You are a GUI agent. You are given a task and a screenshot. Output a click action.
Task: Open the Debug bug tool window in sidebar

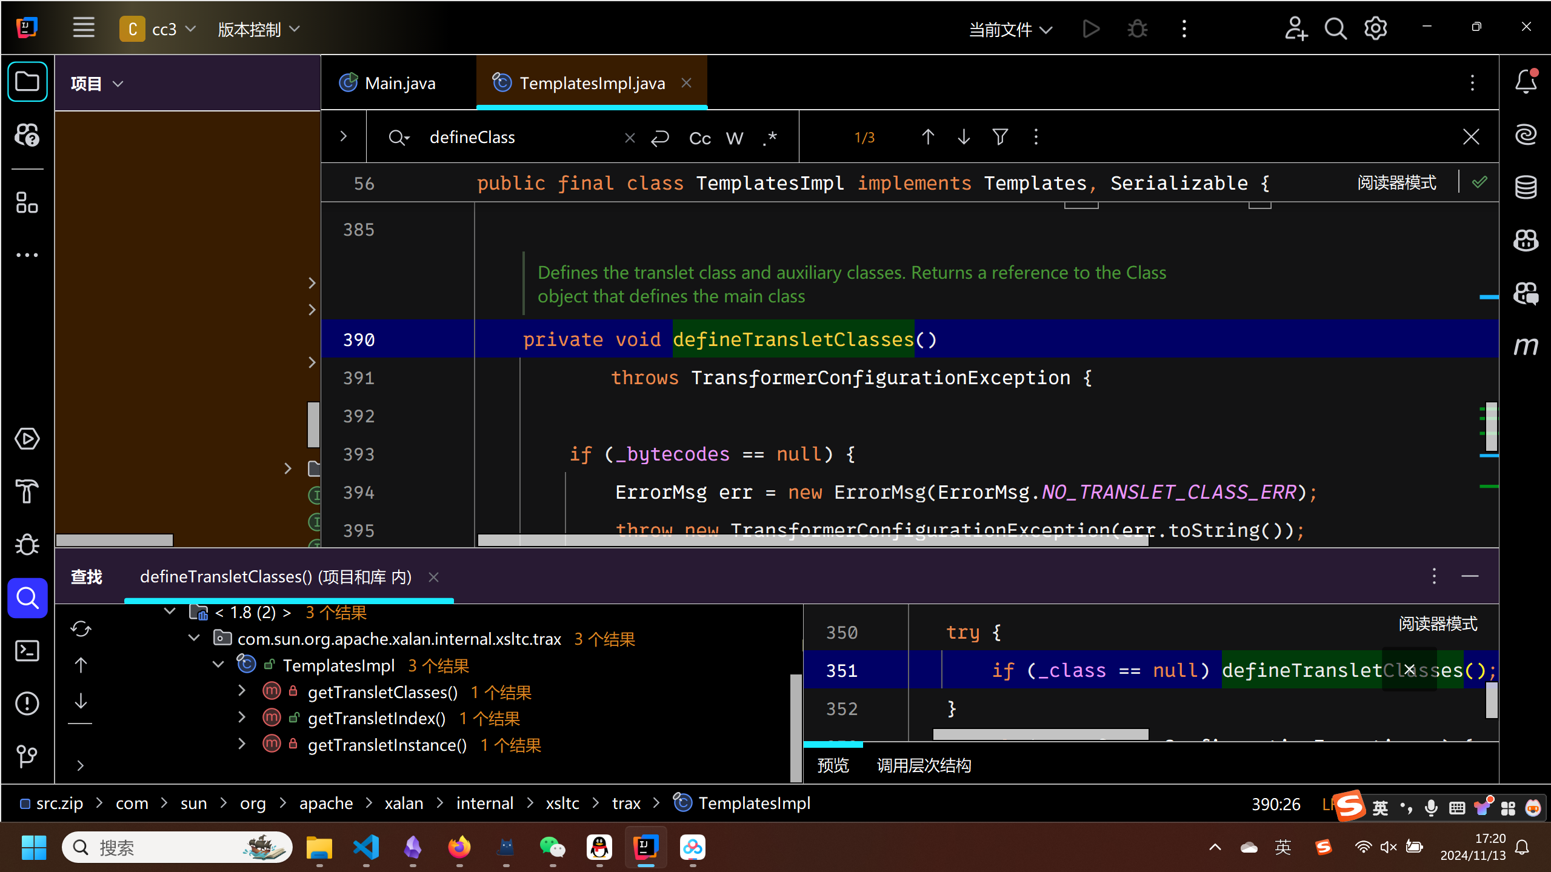point(27,544)
